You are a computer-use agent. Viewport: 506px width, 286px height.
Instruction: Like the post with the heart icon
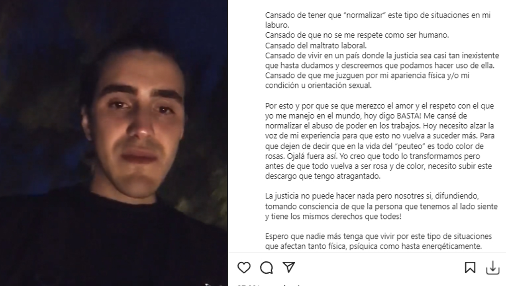tap(244, 267)
